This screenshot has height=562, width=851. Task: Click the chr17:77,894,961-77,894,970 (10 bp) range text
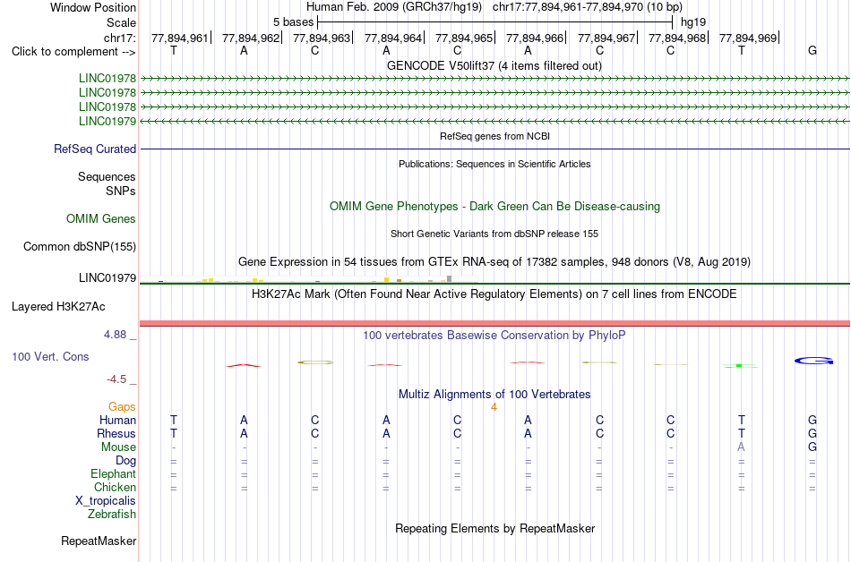click(x=588, y=7)
